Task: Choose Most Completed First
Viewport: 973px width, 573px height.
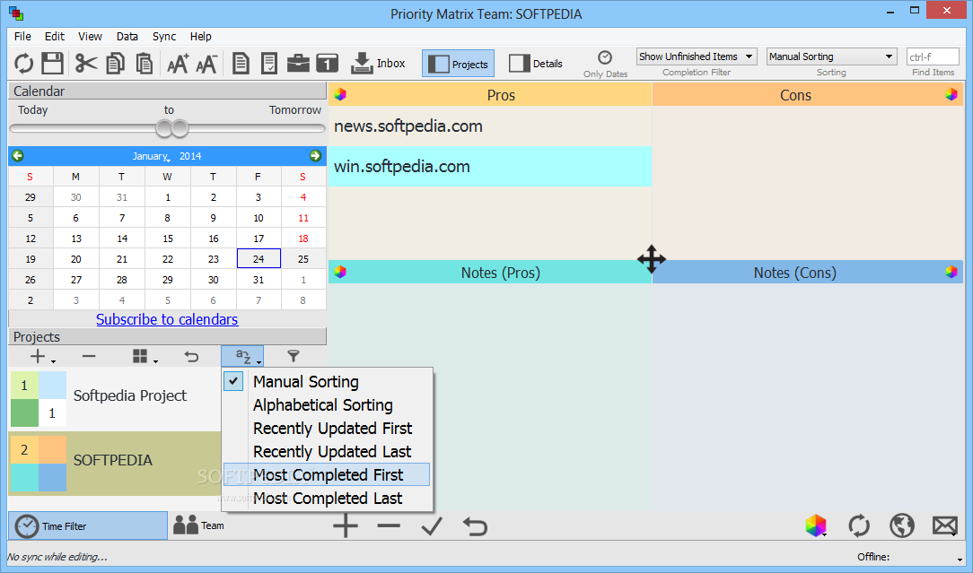Action: tap(327, 475)
